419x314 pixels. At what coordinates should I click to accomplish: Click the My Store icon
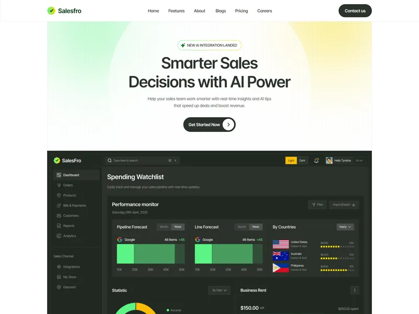coord(59,277)
